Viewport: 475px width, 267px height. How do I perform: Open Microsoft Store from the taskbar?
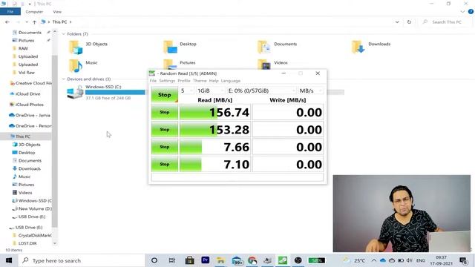190,260
